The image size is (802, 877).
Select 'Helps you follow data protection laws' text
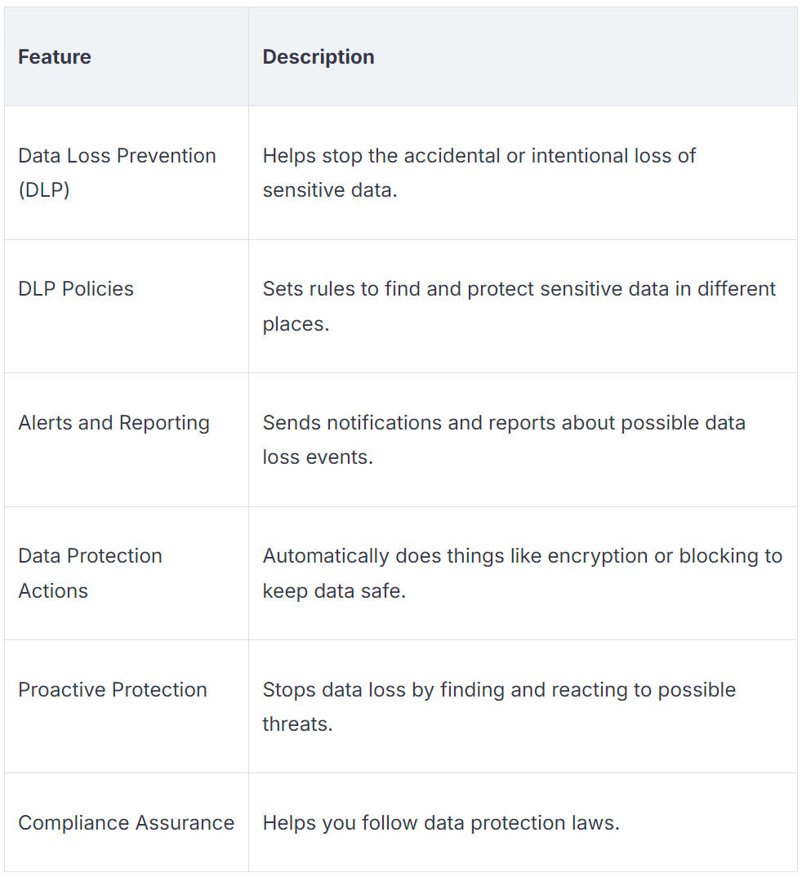coord(441,823)
